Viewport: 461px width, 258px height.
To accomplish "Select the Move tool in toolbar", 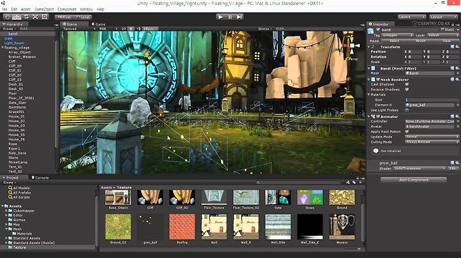I will click(17, 17).
